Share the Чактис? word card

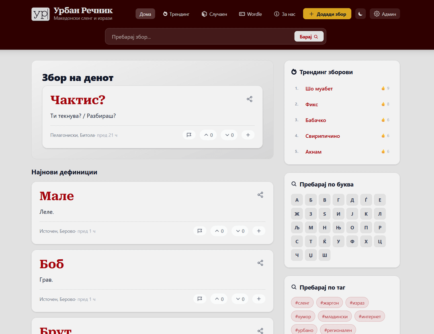[x=250, y=99]
